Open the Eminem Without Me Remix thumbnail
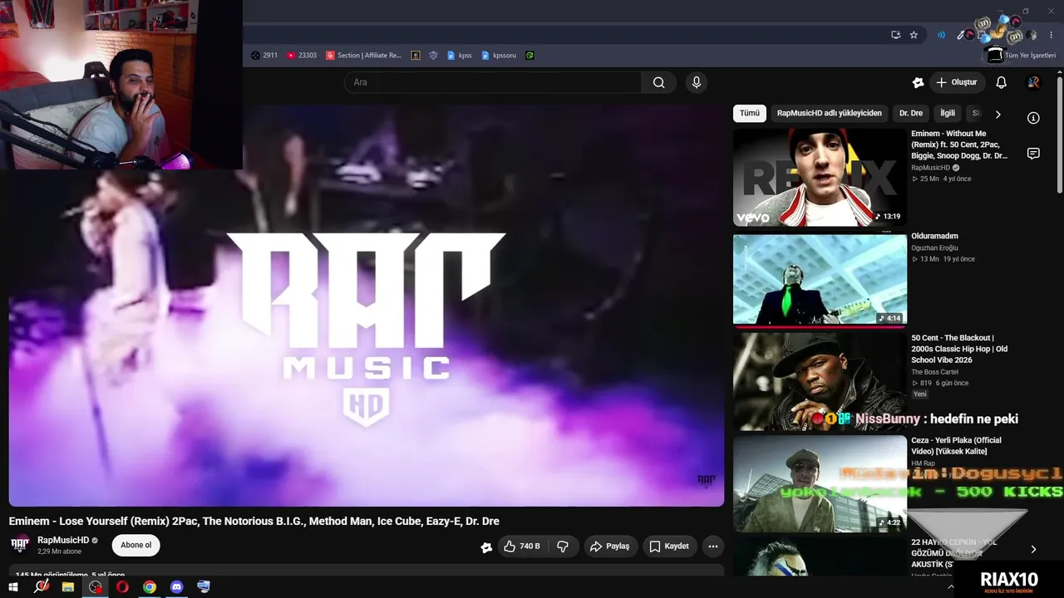This screenshot has width=1064, height=598. click(x=820, y=177)
